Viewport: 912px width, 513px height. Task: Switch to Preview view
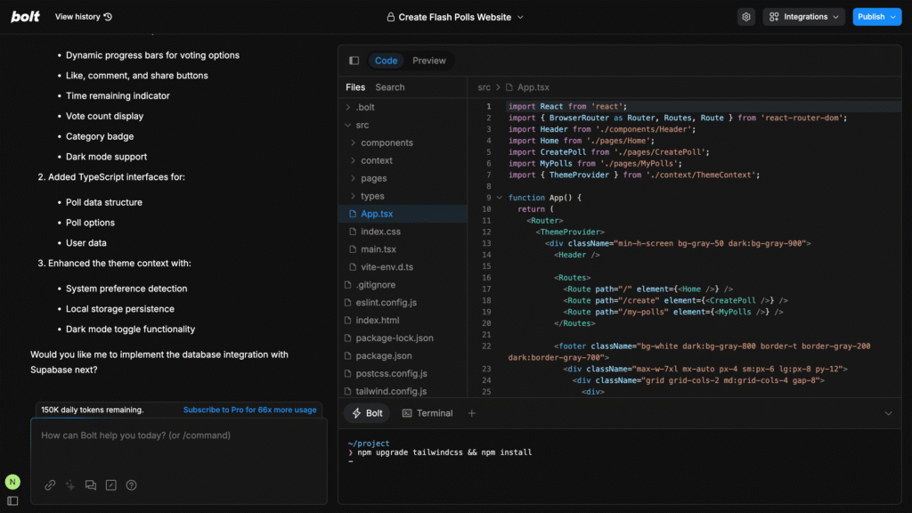tap(428, 61)
